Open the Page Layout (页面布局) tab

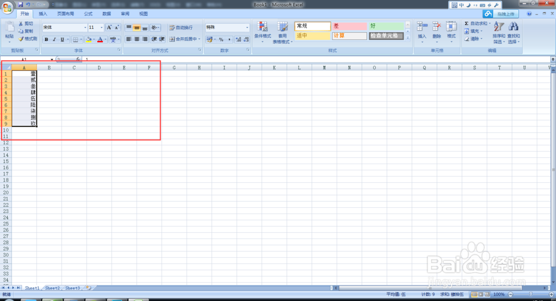[x=66, y=14]
